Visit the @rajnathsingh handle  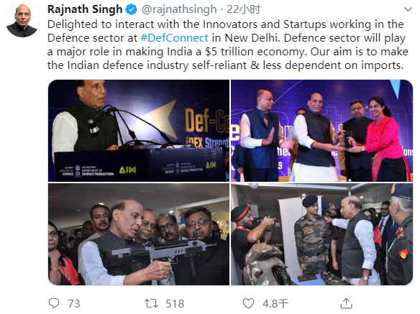[179, 9]
